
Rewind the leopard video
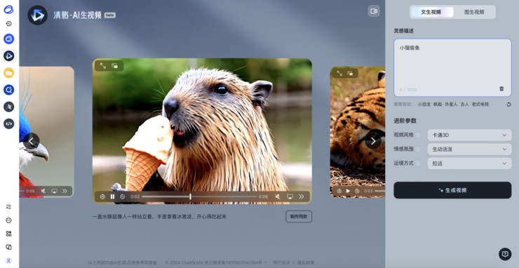pyautogui.click(x=339, y=191)
